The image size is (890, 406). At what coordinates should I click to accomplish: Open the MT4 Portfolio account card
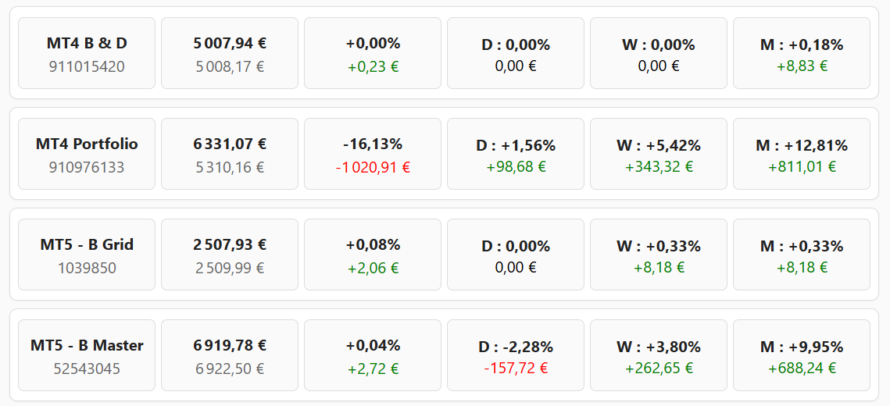point(87,154)
